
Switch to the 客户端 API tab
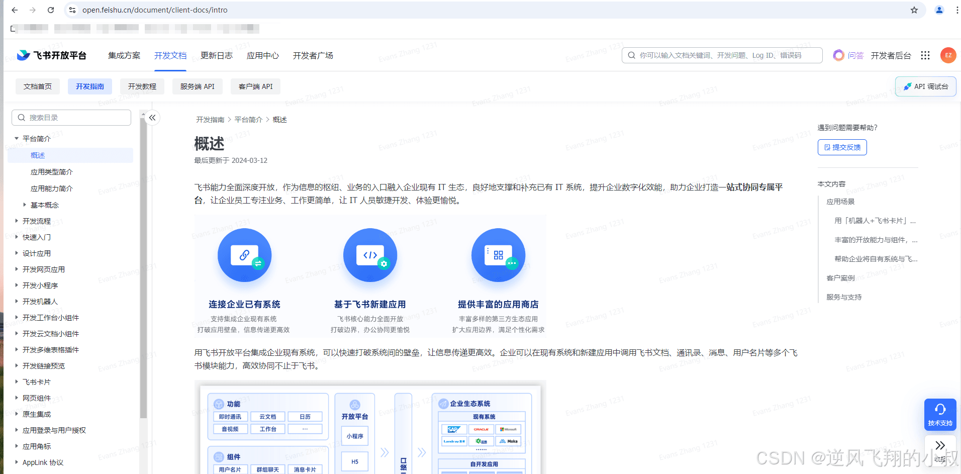coord(256,86)
